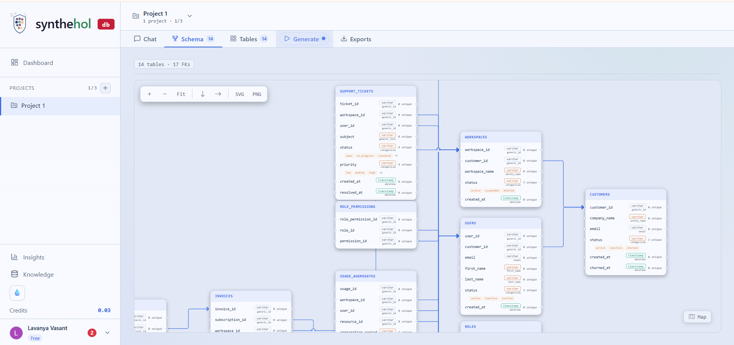This screenshot has width=734, height=345.
Task: Click the PROJECTS 1/3 counter
Action: (92, 88)
